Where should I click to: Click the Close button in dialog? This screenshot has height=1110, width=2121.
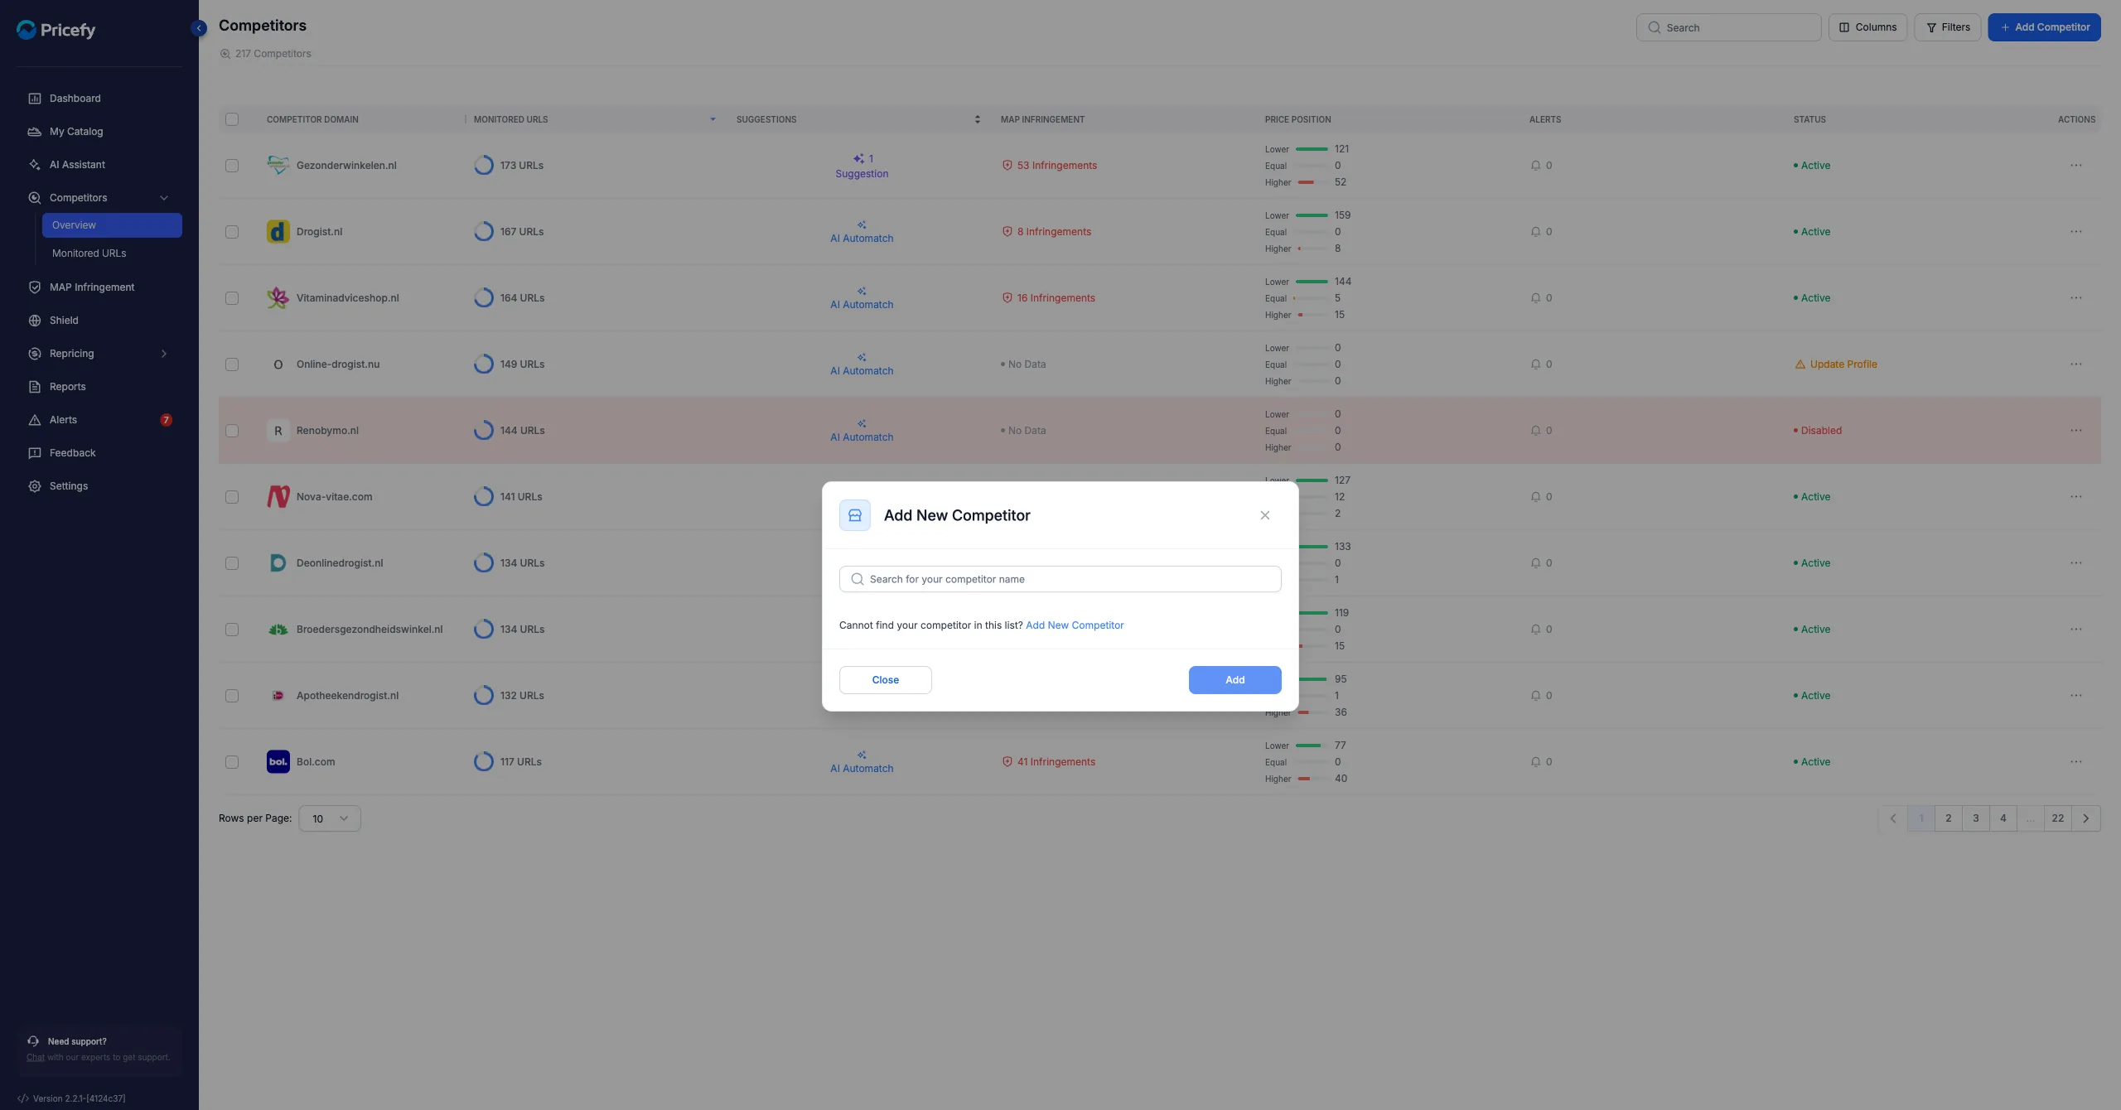coord(886,680)
